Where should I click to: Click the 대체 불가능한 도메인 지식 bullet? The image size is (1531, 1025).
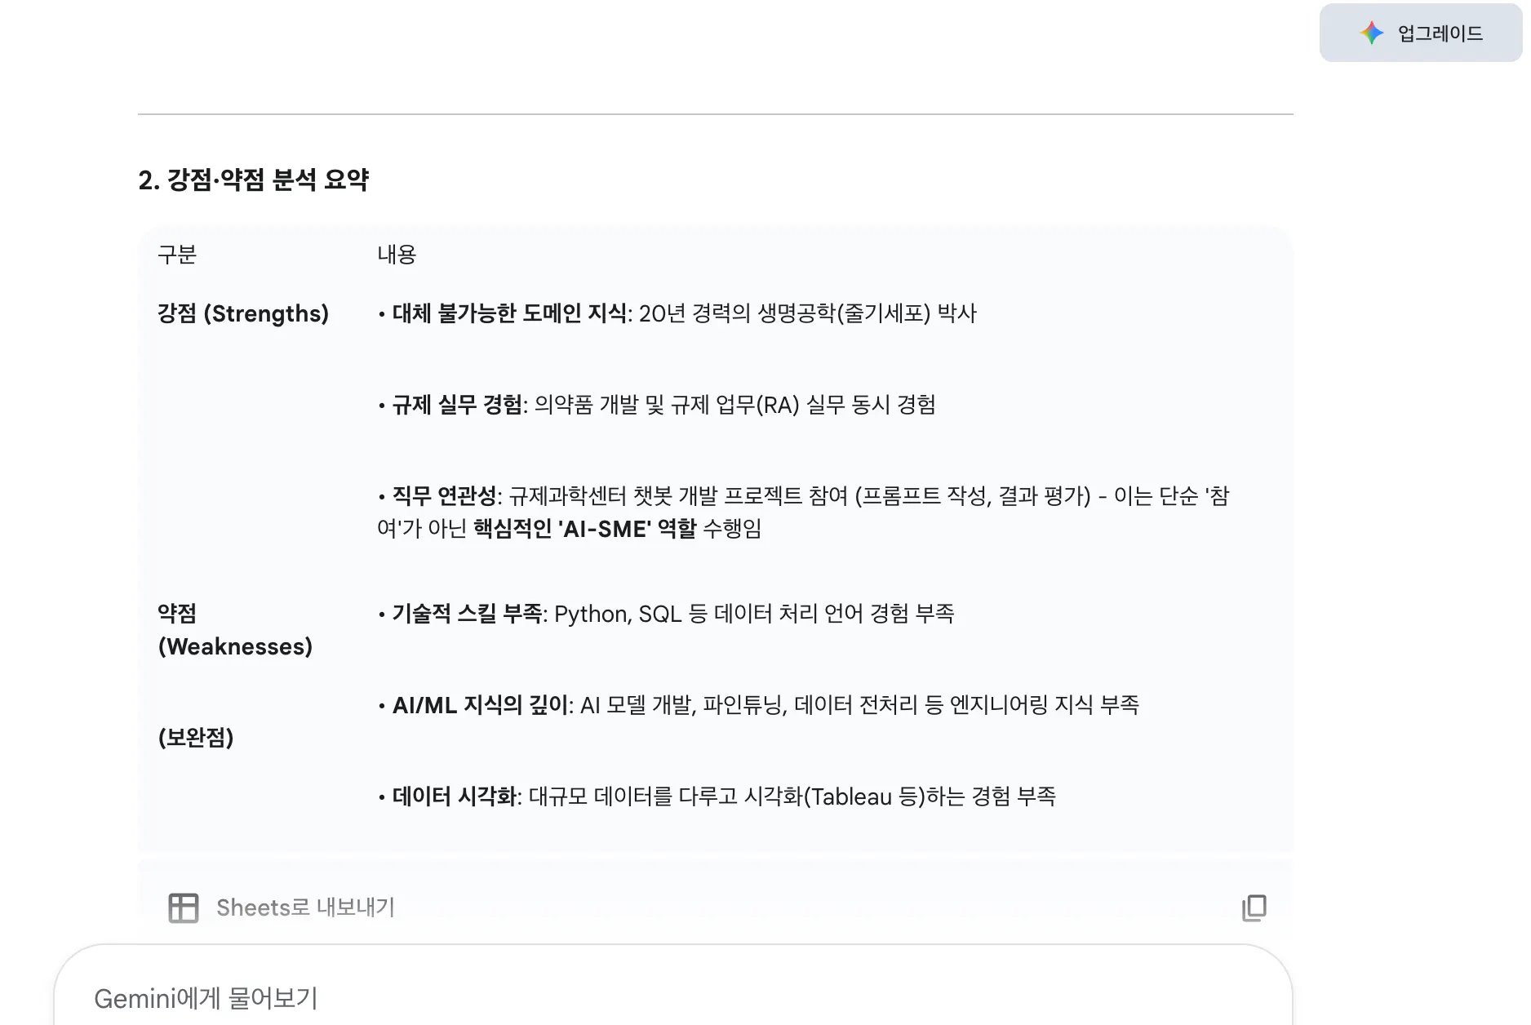tap(677, 313)
